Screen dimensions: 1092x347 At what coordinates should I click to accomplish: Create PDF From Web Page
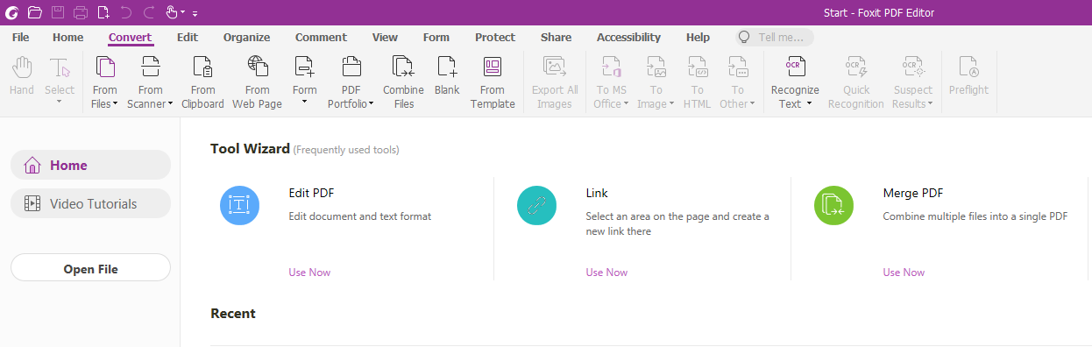click(x=257, y=82)
